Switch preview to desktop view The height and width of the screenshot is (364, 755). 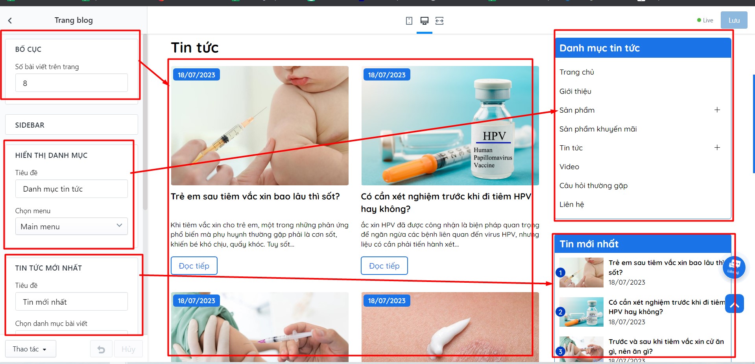point(425,21)
